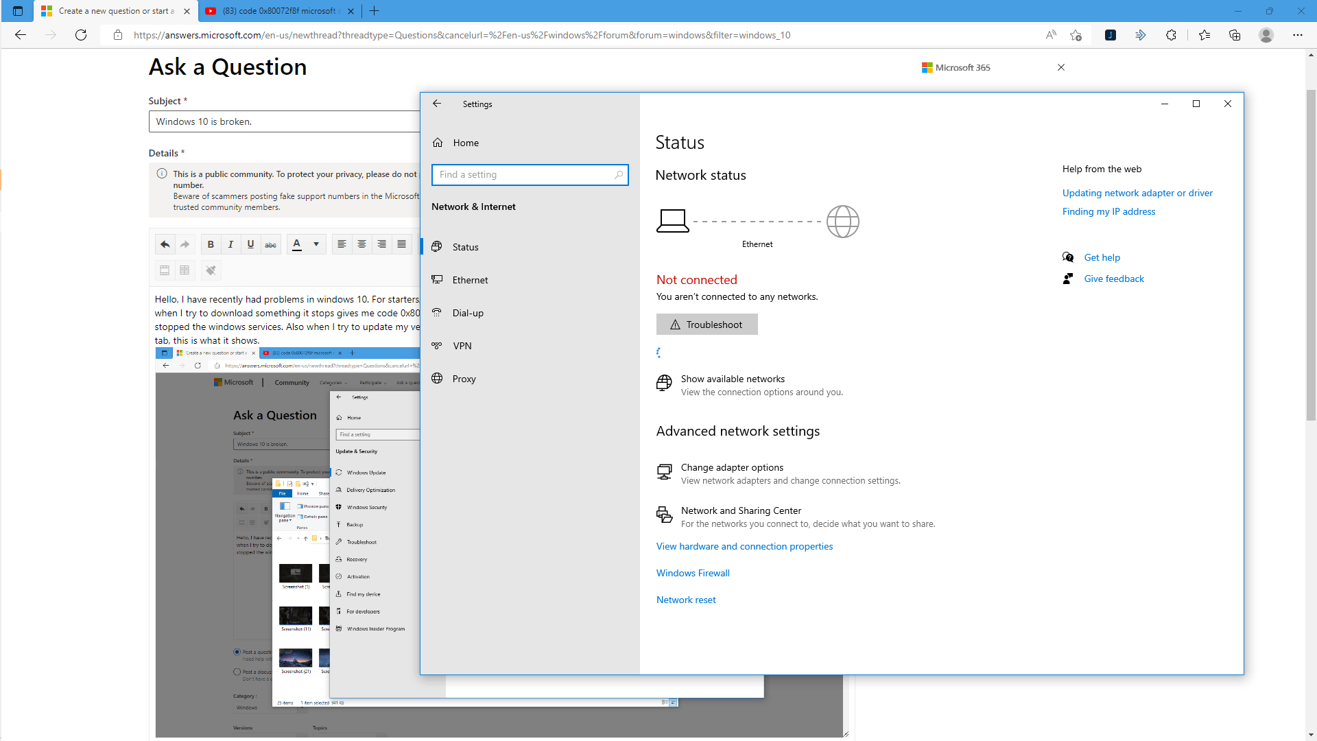
Task: Apply the font color A button
Action: tap(297, 244)
